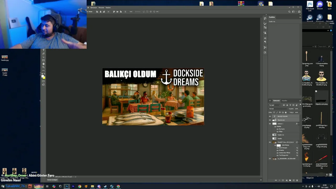Select the Path Selection arrow tool
This screenshot has width=336, height=189.
pos(44,57)
